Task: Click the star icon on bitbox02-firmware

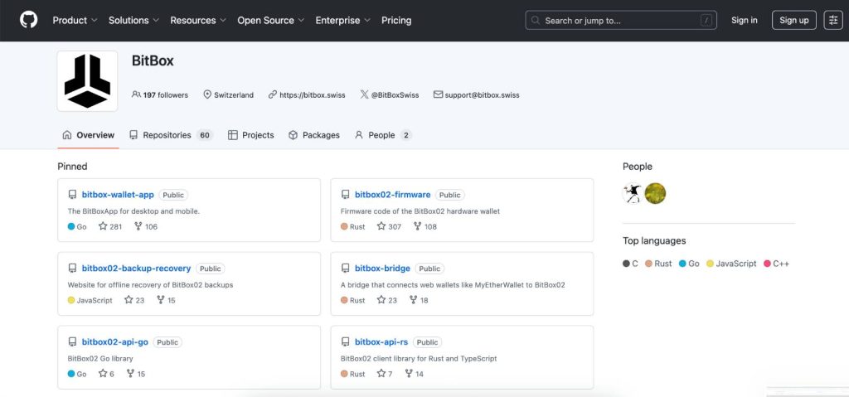Action: pyautogui.click(x=381, y=226)
